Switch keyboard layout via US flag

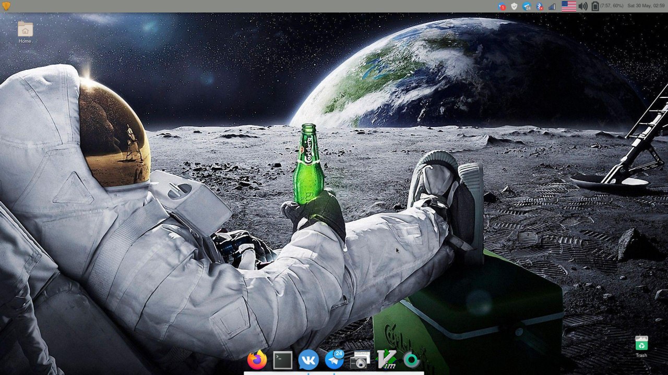pos(569,6)
